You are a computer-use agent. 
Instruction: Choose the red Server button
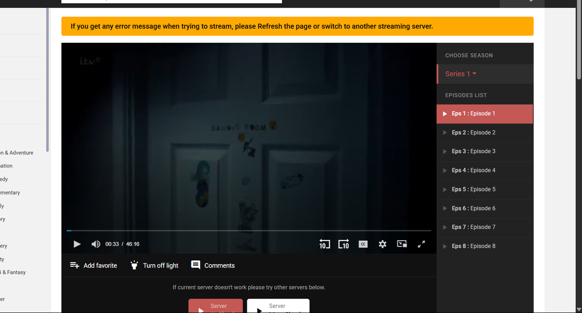click(216, 306)
